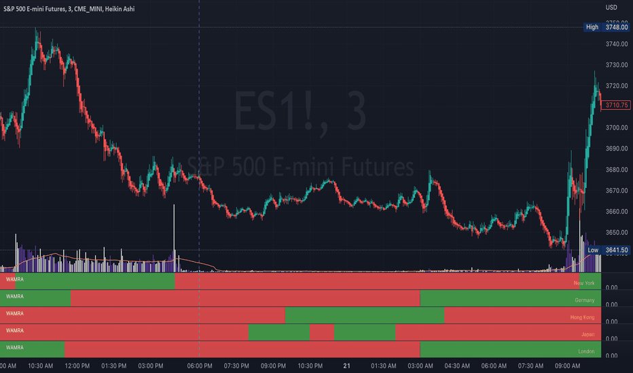Click the WAMRA label in the Hong Kong row
633x373 pixels.
[14, 313]
